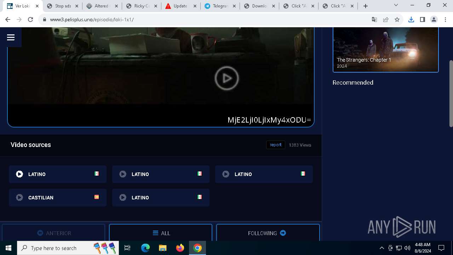Screen dimensions: 453x255
Task: Open File Explorer from taskbar
Action: [162, 248]
